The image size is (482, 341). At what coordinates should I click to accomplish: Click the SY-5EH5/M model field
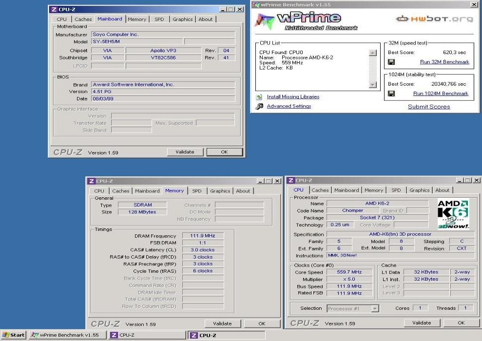click(x=137, y=41)
